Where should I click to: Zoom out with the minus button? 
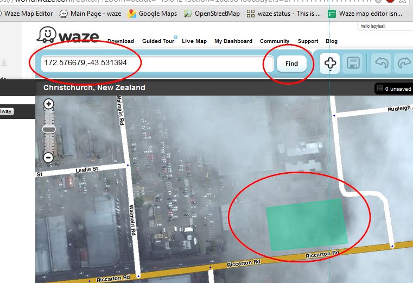tap(48, 158)
